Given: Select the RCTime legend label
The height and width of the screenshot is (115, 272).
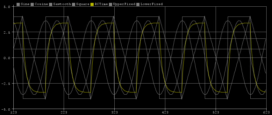Looking at the screenshot, I should [101, 4].
